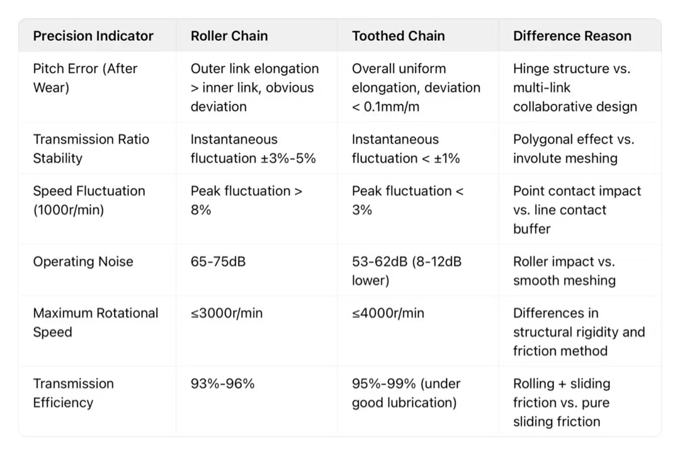The height and width of the screenshot is (452, 680).
Task: Select the Speed Fluctuation (1000r/min) cell
Action: [x=89, y=200]
